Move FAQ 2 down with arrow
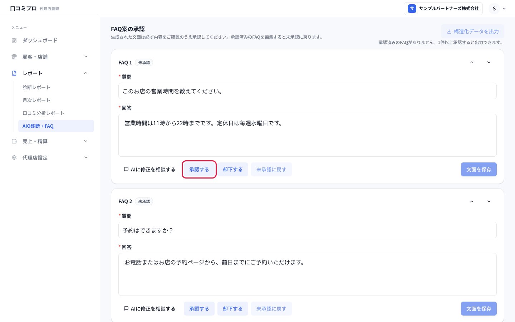This screenshot has height=322, width=515. pyautogui.click(x=489, y=201)
